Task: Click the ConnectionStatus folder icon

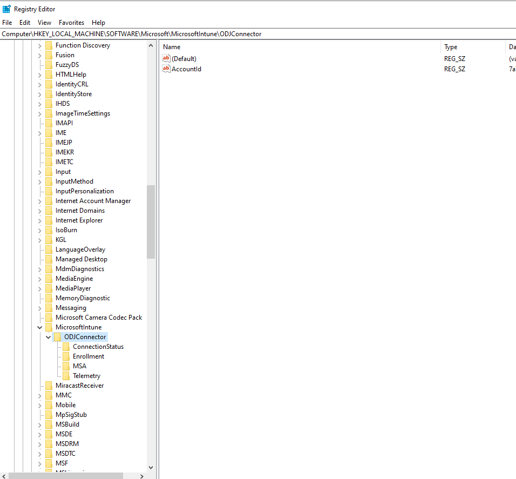Action: tap(66, 347)
